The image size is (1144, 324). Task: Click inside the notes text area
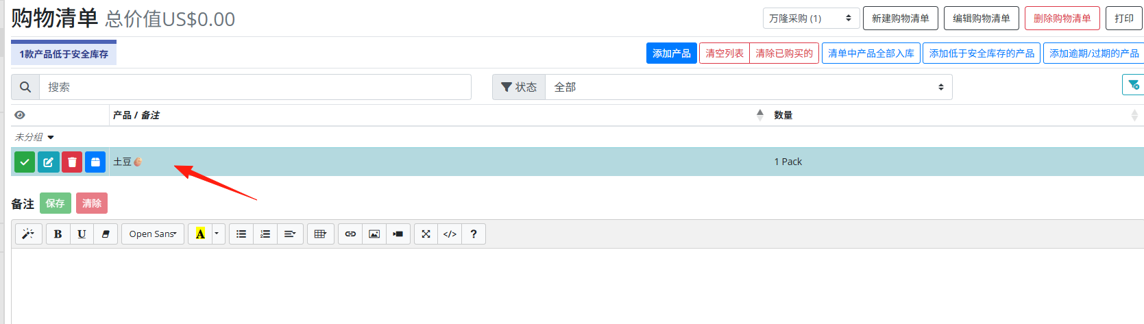click(x=577, y=286)
